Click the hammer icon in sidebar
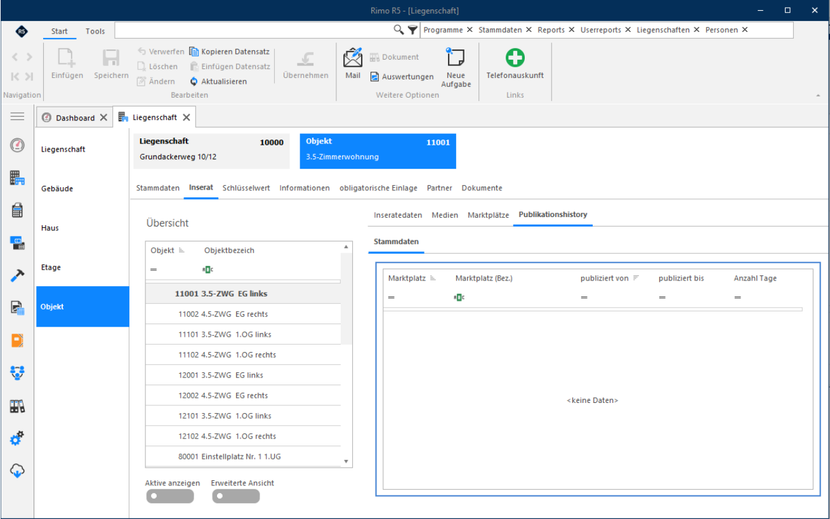The height and width of the screenshot is (519, 830). click(17, 275)
